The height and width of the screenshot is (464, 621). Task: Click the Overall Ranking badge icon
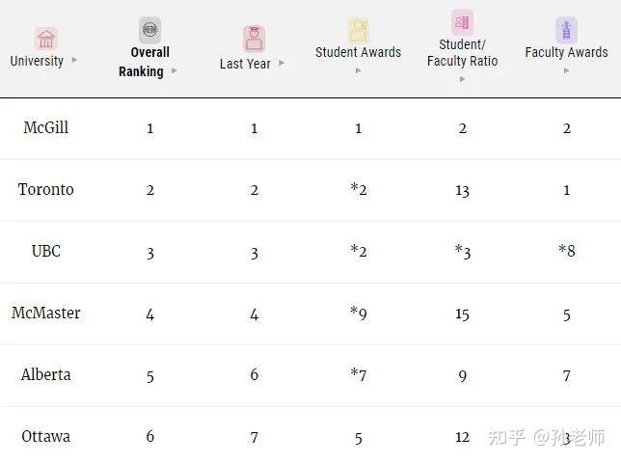(x=149, y=30)
